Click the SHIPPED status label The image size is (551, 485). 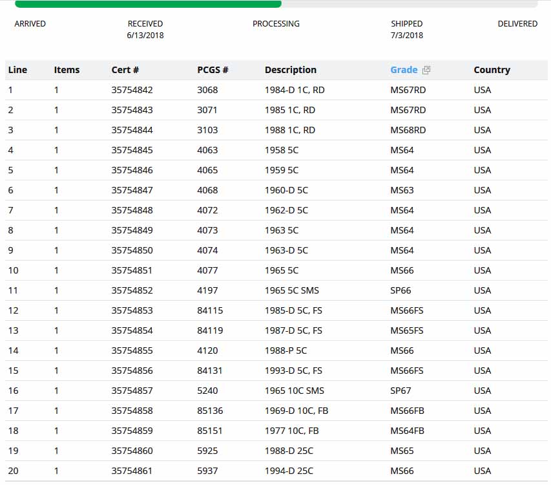pos(407,23)
